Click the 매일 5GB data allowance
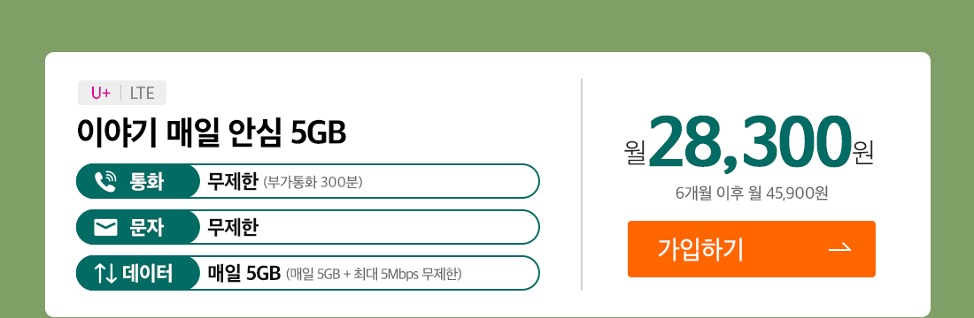 (x=244, y=273)
